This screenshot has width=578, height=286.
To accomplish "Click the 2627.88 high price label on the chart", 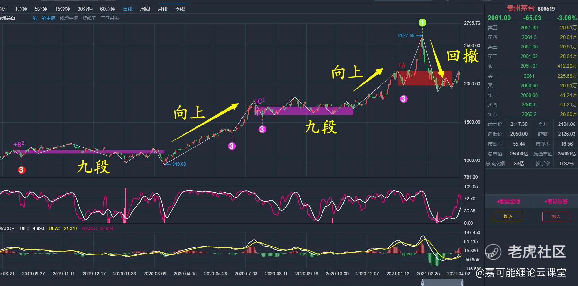I will pos(406,35).
